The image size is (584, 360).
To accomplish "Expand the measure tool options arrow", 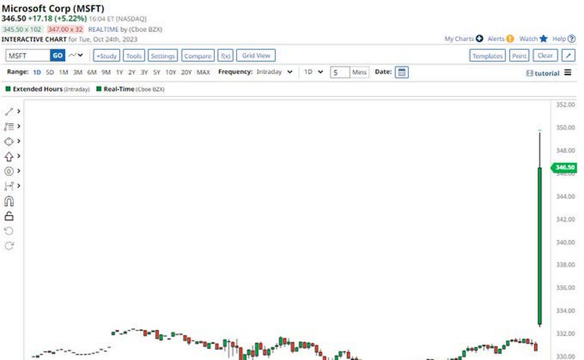I will pyautogui.click(x=19, y=186).
